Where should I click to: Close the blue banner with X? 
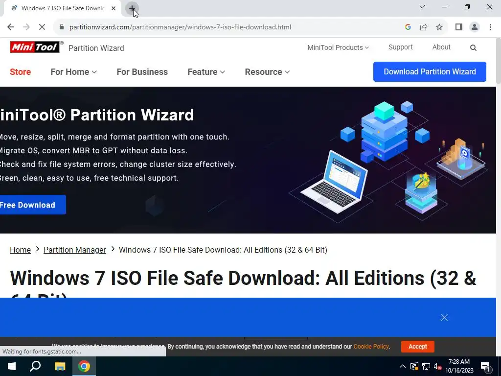(444, 317)
